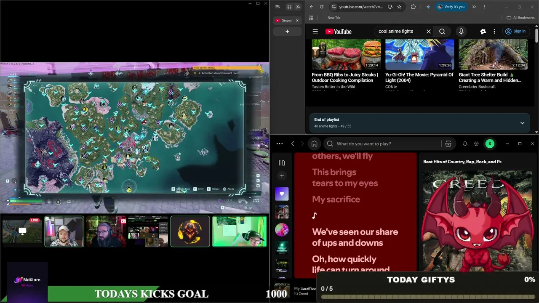539x303 pixels.
Task: Click the YouTube Sign in button
Action: 515,32
